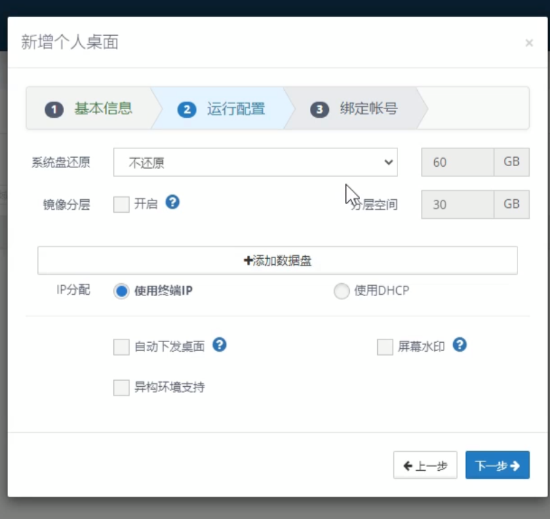The image size is (550, 519).
Task: Click help icon beside 屏幕水印
Action: [459, 345]
